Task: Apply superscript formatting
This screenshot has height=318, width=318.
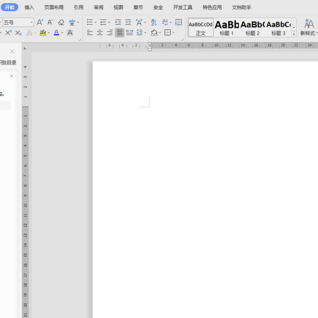Action: pos(8,33)
